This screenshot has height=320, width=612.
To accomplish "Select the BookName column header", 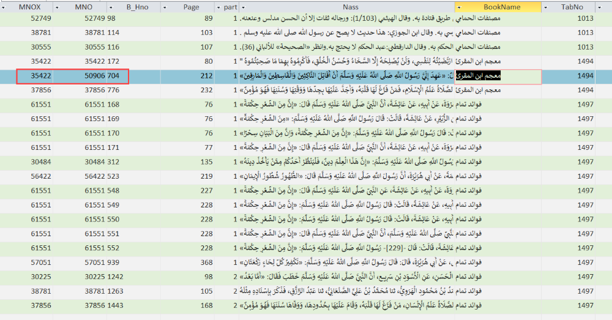I will [x=501, y=6].
